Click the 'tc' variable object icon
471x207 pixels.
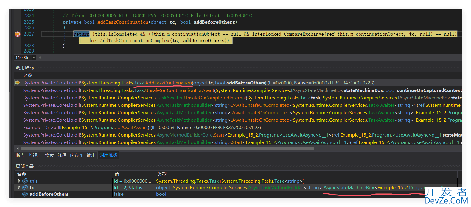click(25, 187)
